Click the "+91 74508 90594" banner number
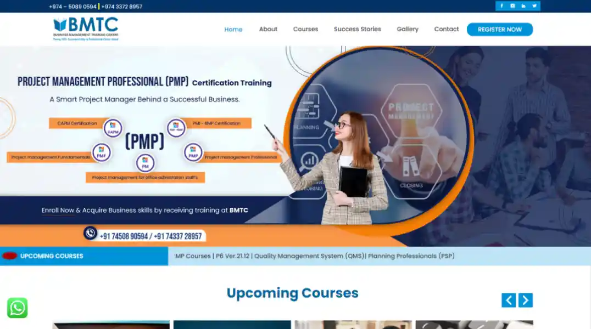This screenshot has width=591, height=329. 124,236
